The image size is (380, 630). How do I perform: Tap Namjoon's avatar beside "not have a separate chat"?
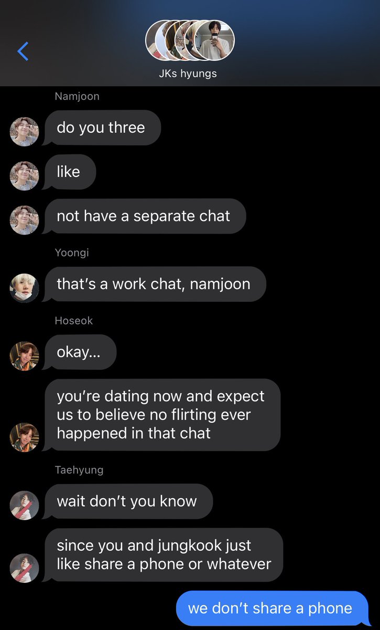pos(24,219)
